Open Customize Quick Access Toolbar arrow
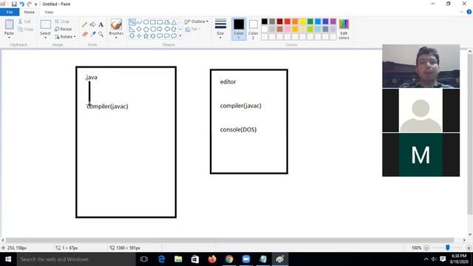The image size is (473, 266). click(35, 4)
